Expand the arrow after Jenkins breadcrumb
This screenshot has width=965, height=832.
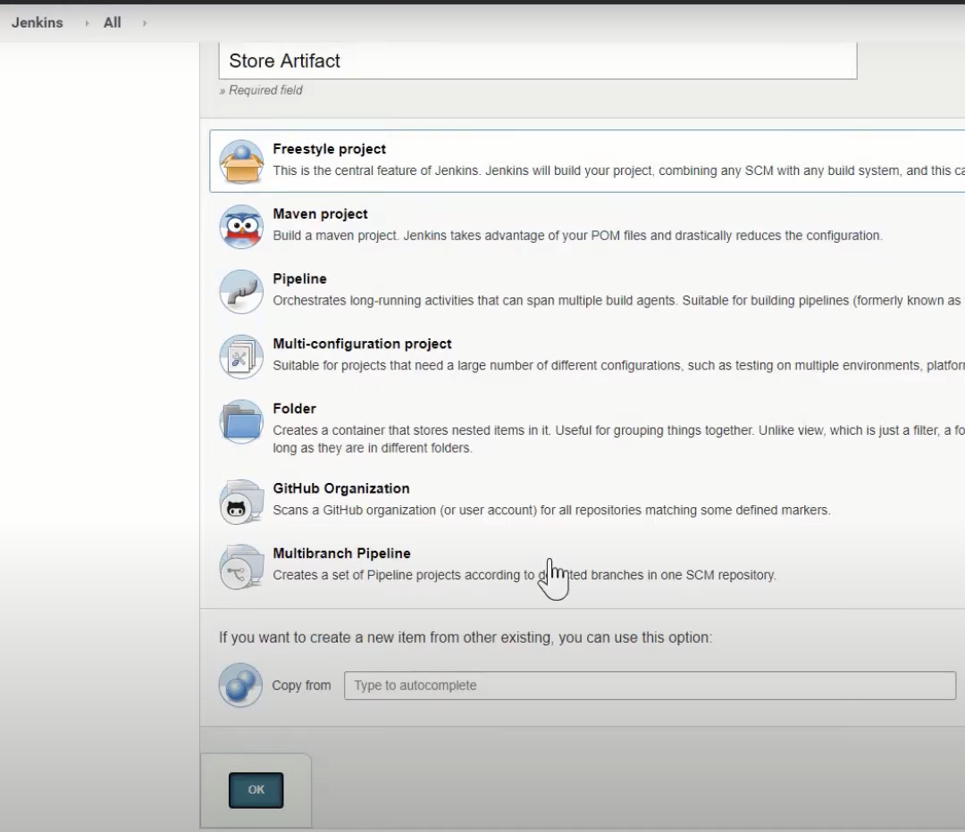[x=87, y=22]
